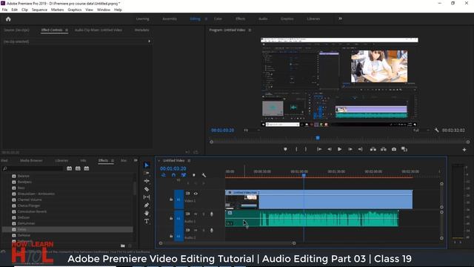Open Program Monitor settings wrench
Screen dimensions: 474x267
pos(436,131)
